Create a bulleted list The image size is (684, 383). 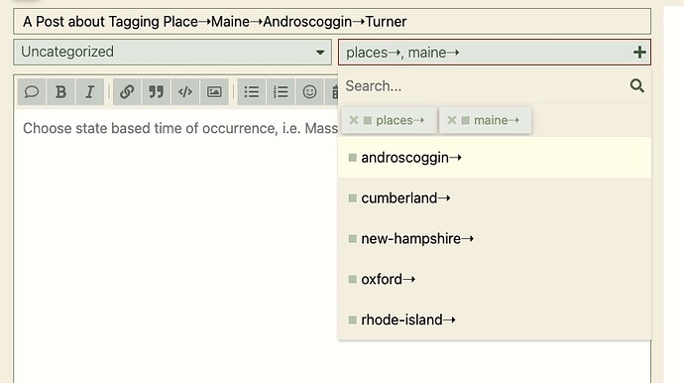(x=252, y=92)
